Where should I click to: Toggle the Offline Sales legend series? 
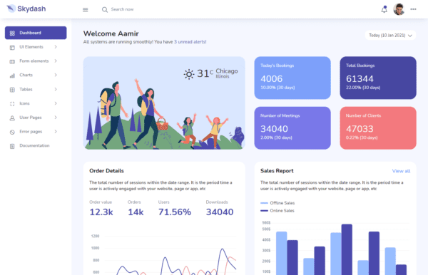coord(277,203)
